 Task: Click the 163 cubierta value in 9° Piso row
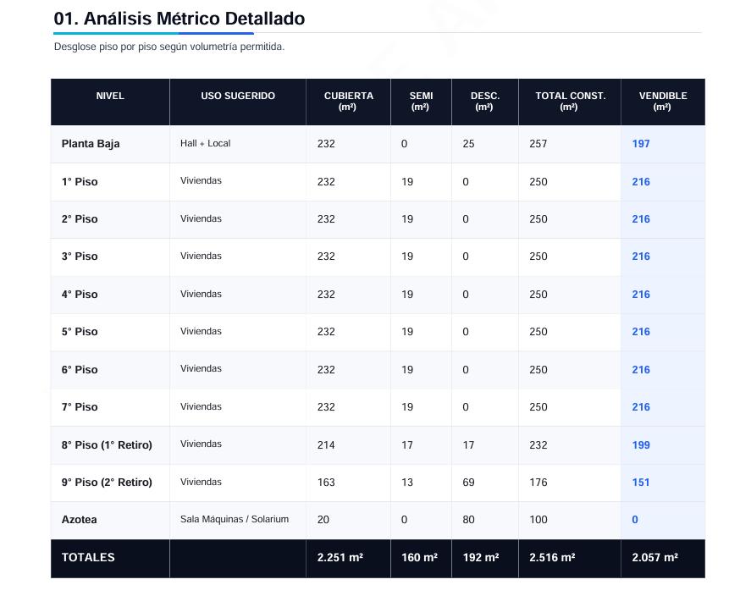coord(326,482)
